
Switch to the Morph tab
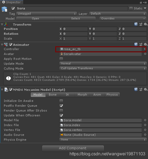point(82,95)
